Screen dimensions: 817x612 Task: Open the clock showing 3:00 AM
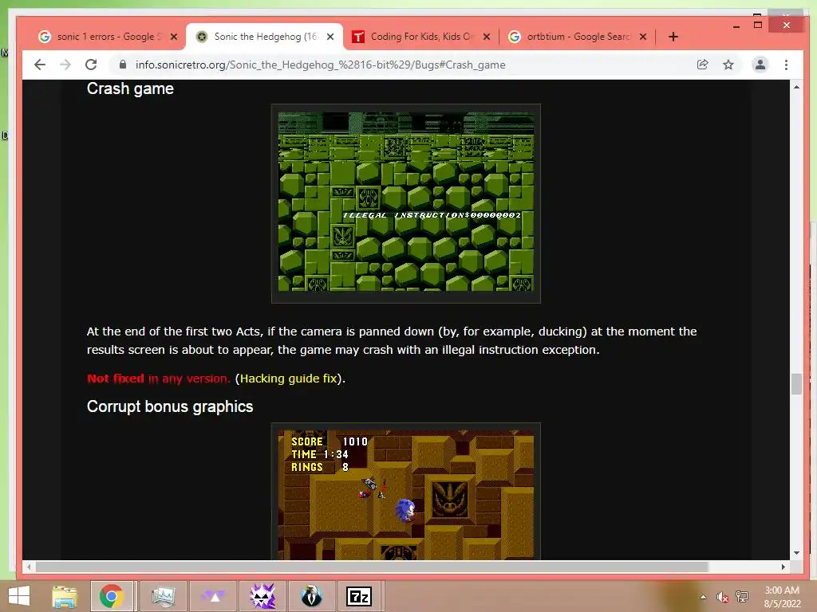[782, 596]
